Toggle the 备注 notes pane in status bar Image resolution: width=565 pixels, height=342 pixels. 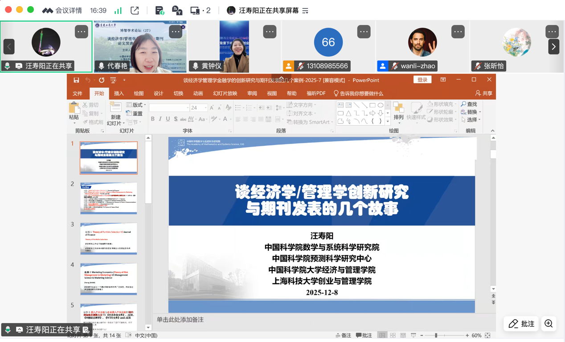[344, 335]
